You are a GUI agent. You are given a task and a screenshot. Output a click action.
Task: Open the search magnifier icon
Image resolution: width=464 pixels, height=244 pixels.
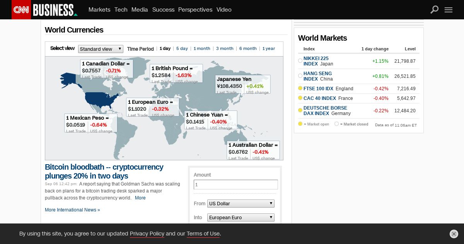[435, 10]
